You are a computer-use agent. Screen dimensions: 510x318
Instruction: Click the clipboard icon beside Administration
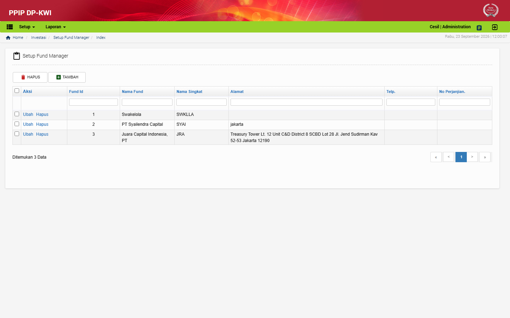[479, 28]
